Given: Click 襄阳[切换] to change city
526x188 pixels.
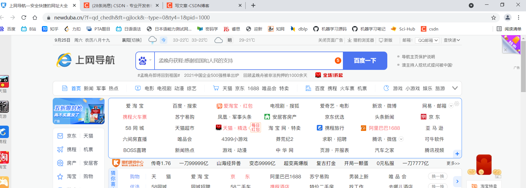Looking at the screenshot, I should click(x=132, y=40).
